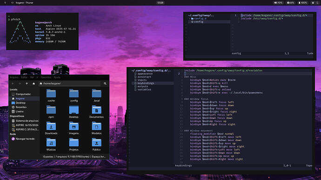Image resolution: width=321 pixels, height=180 pixels.
Task: Open ASPIRE 16/05/2026 device
Action: pos(24,125)
